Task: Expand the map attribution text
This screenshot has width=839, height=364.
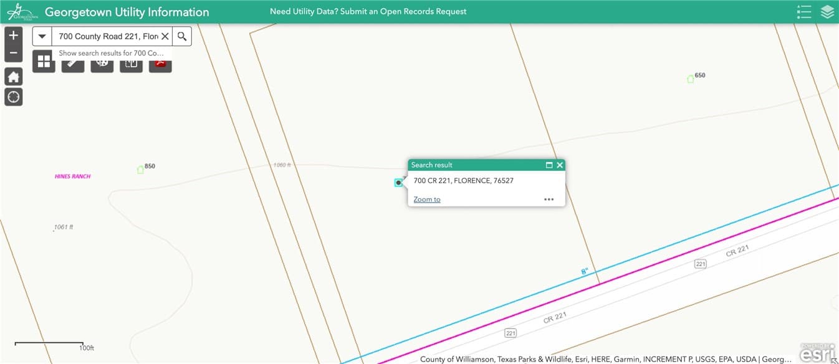Action: 605,359
